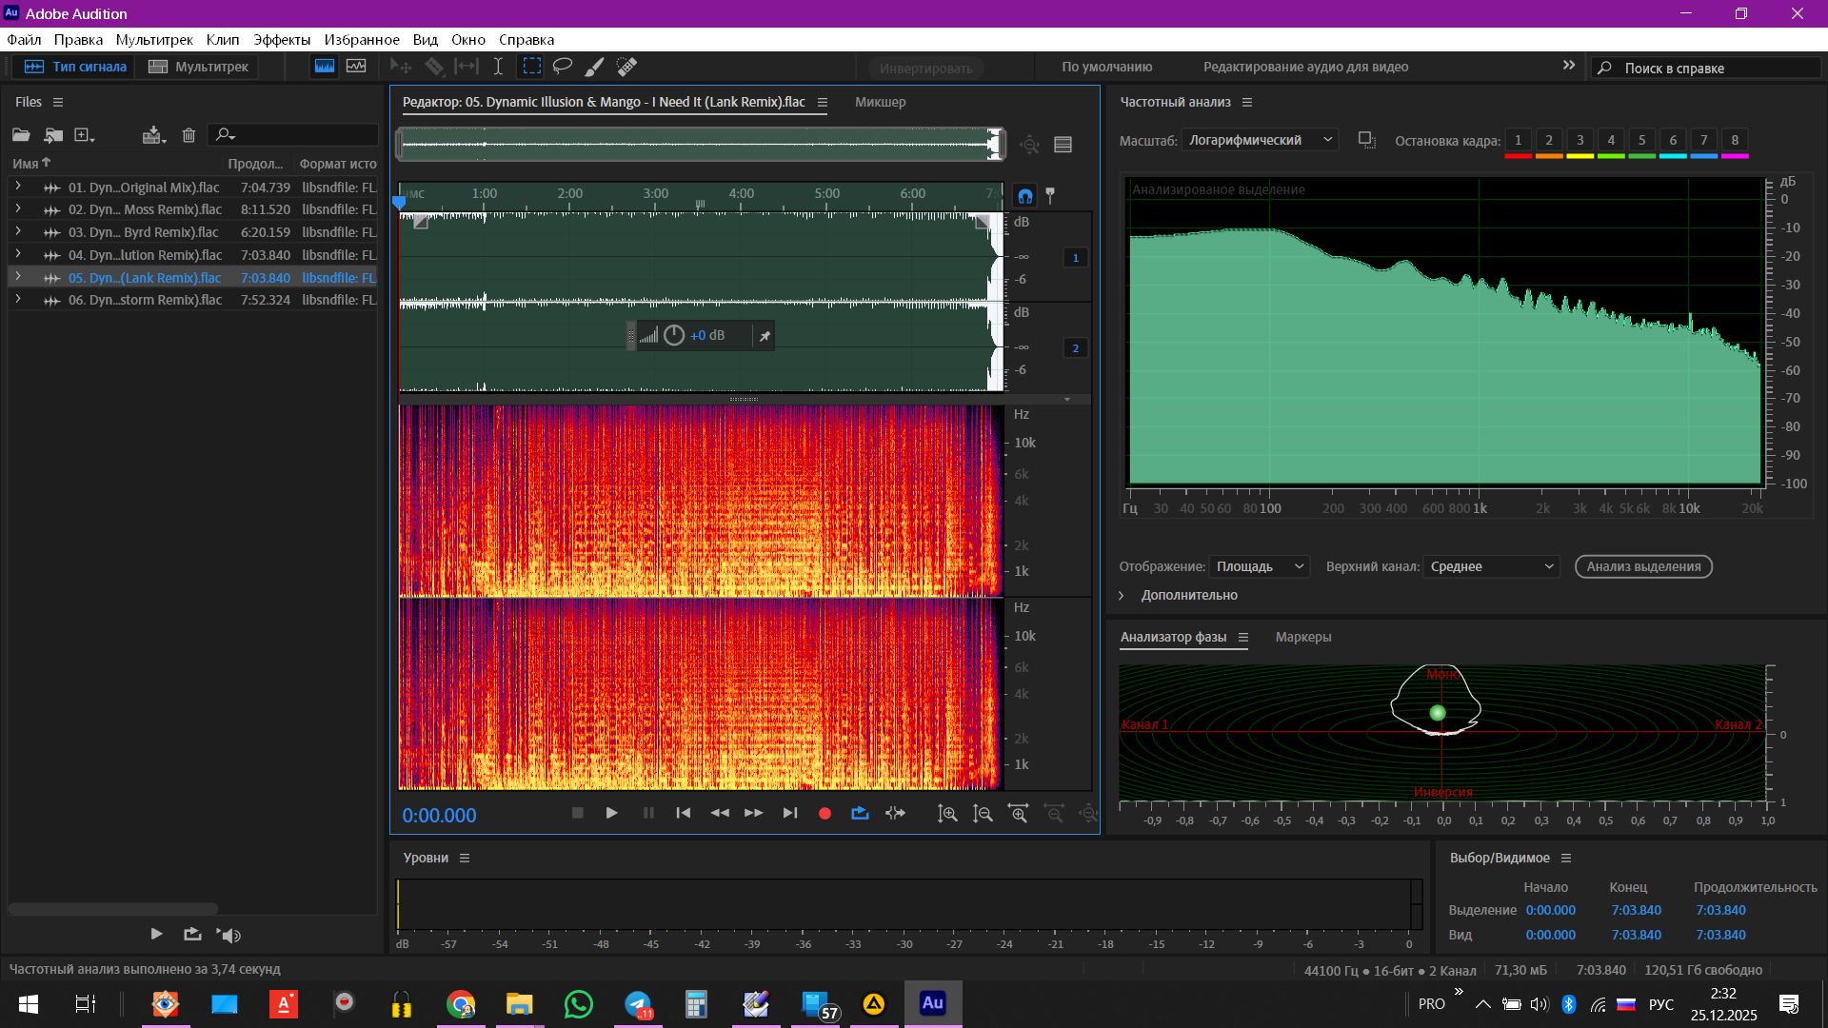The width and height of the screenshot is (1828, 1028).
Task: Click the amplitude adjustment knob (+0 dB)
Action: coord(674,335)
